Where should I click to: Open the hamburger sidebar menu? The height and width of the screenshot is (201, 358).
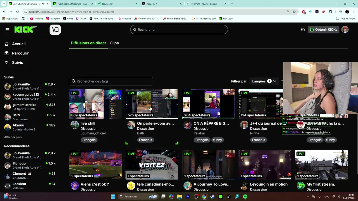tap(7, 30)
